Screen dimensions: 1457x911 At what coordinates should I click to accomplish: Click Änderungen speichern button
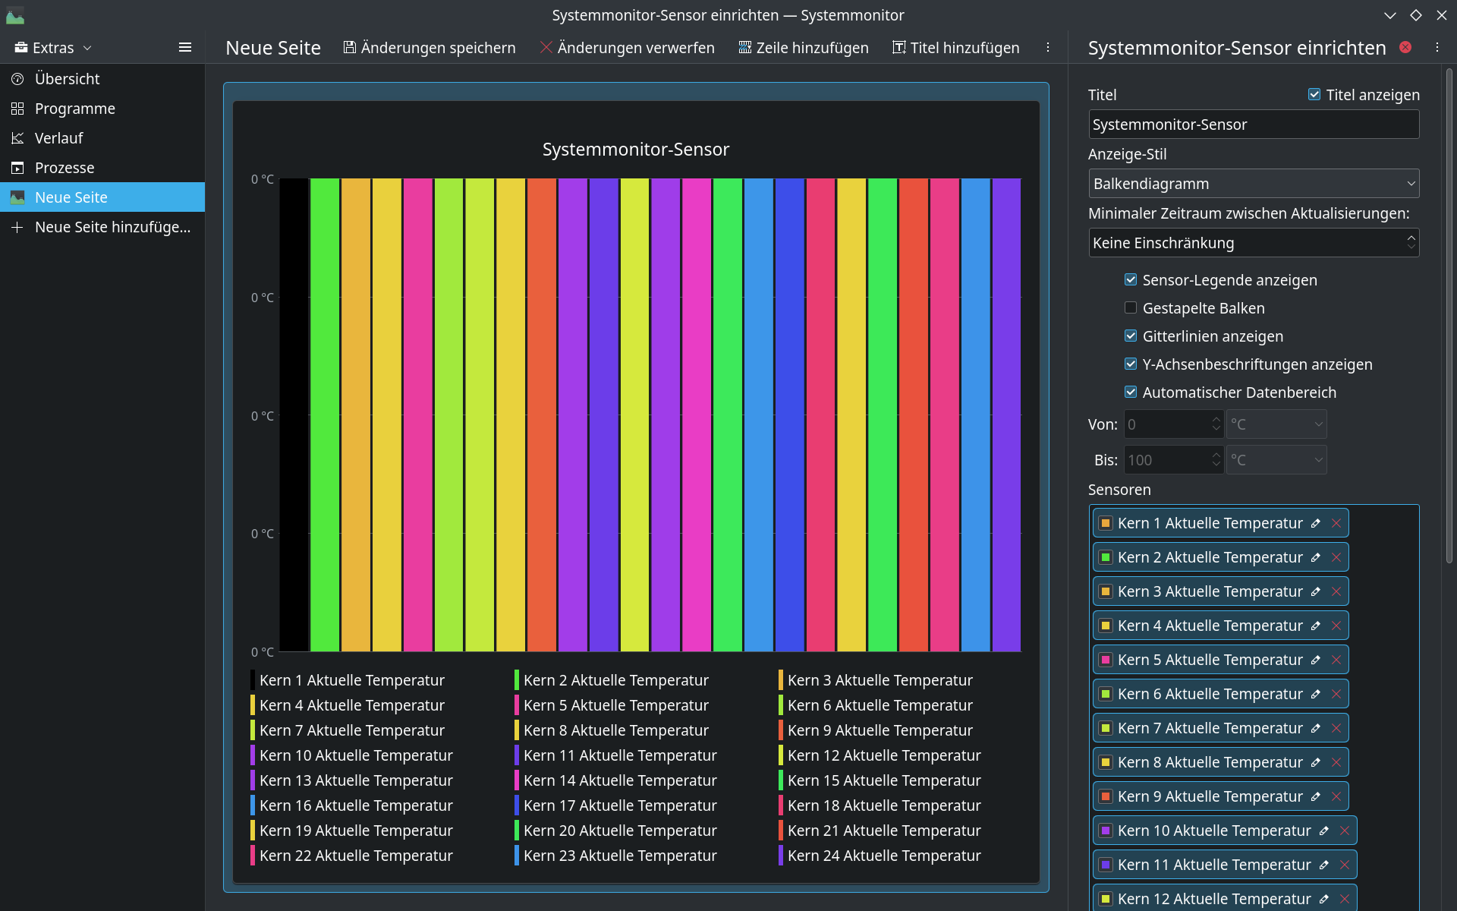(x=430, y=47)
